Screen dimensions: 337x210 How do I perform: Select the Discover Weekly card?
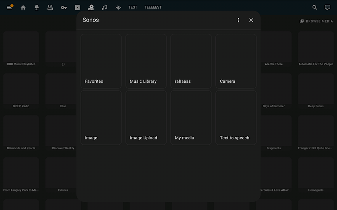click(x=61, y=133)
